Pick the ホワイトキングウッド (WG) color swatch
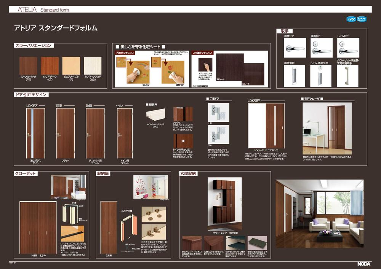381x269 pixels. [x=93, y=66]
